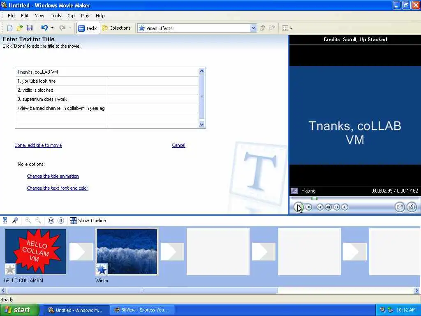Click the '3. supermium doesn work' cell
The image size is (421, 316).
pos(61,100)
